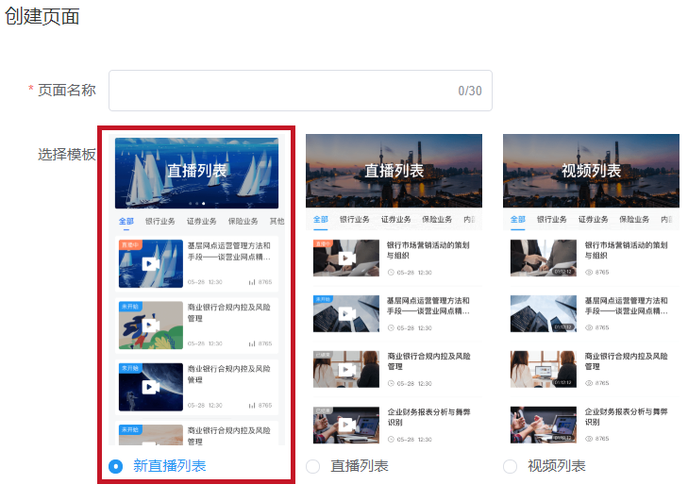The height and width of the screenshot is (501, 688).
Task: Click play icon of 银行市场营销活动 in 直播列表
Action: (x=346, y=258)
